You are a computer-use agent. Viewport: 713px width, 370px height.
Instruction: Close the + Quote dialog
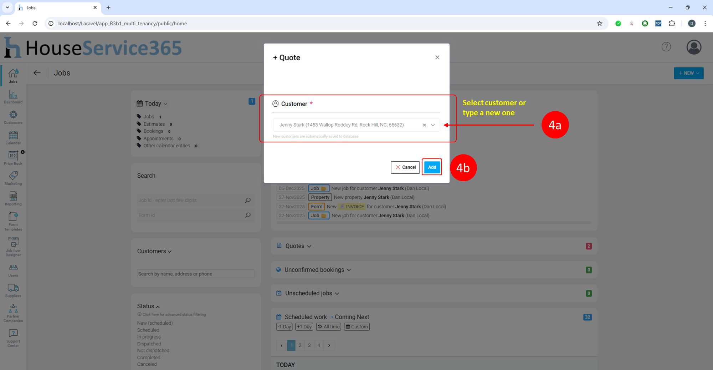point(437,57)
